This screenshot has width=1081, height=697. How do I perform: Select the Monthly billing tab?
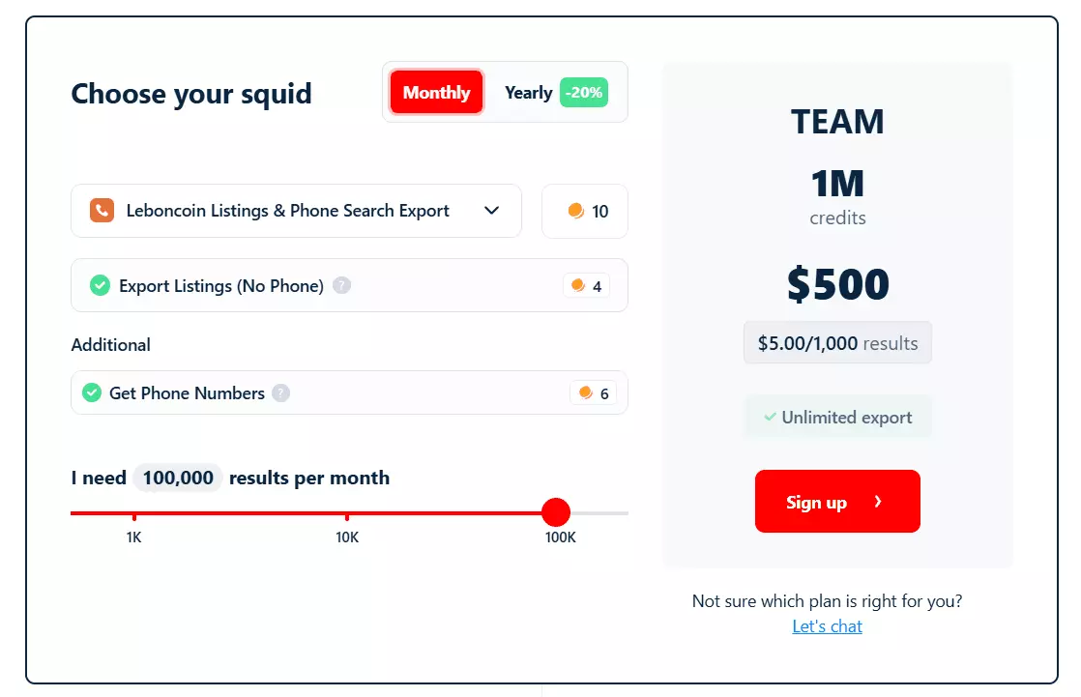coord(435,92)
